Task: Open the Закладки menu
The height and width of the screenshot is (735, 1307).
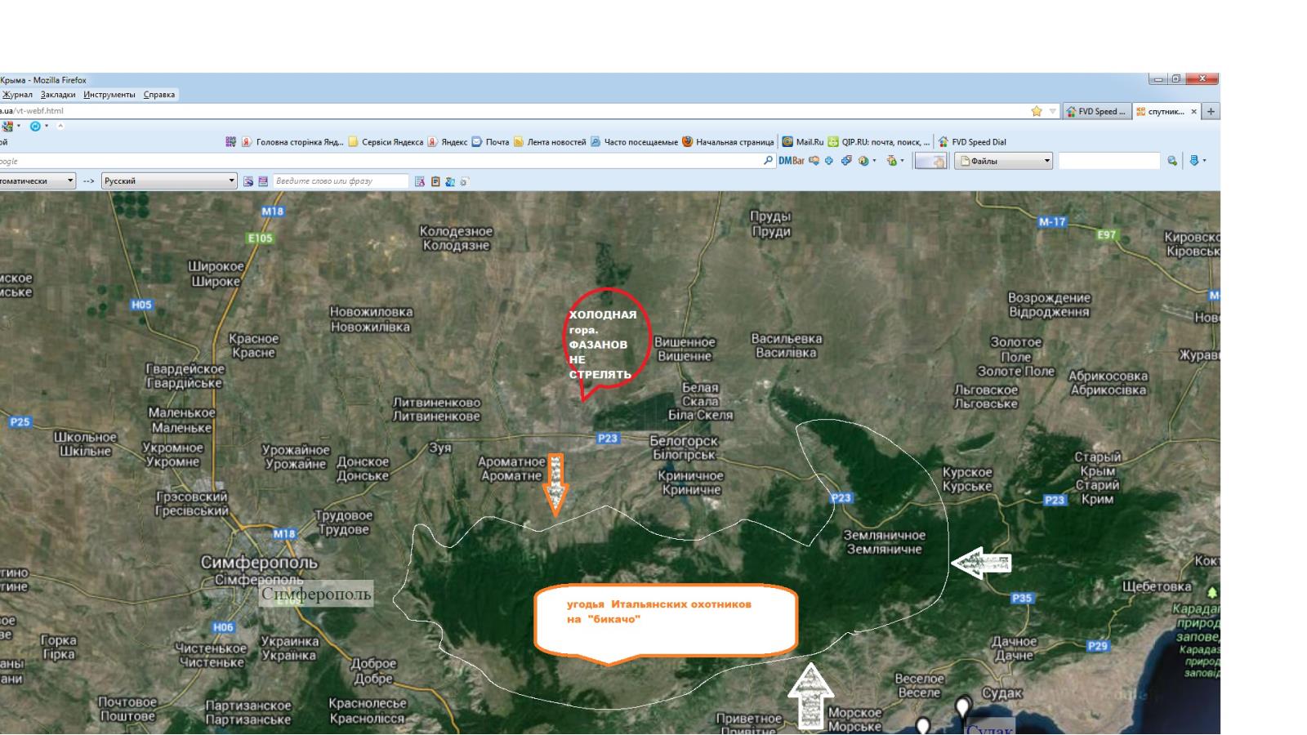Action: coord(58,95)
